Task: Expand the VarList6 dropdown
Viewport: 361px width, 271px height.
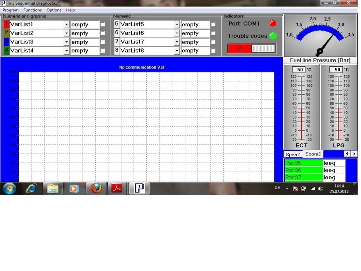Action: tap(177, 33)
